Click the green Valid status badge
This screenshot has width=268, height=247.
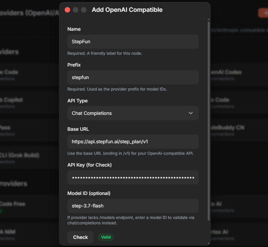pos(106,237)
